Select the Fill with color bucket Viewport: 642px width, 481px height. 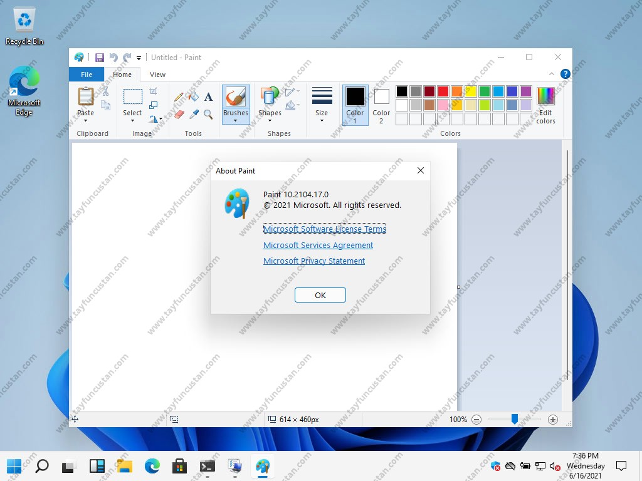tap(193, 97)
